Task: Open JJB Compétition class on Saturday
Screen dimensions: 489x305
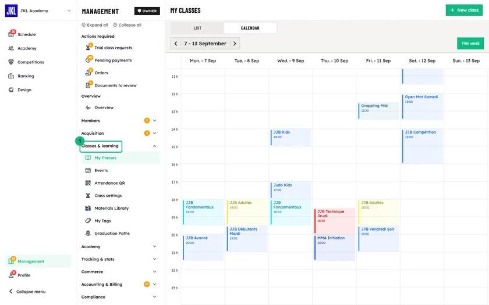Action: (x=422, y=146)
